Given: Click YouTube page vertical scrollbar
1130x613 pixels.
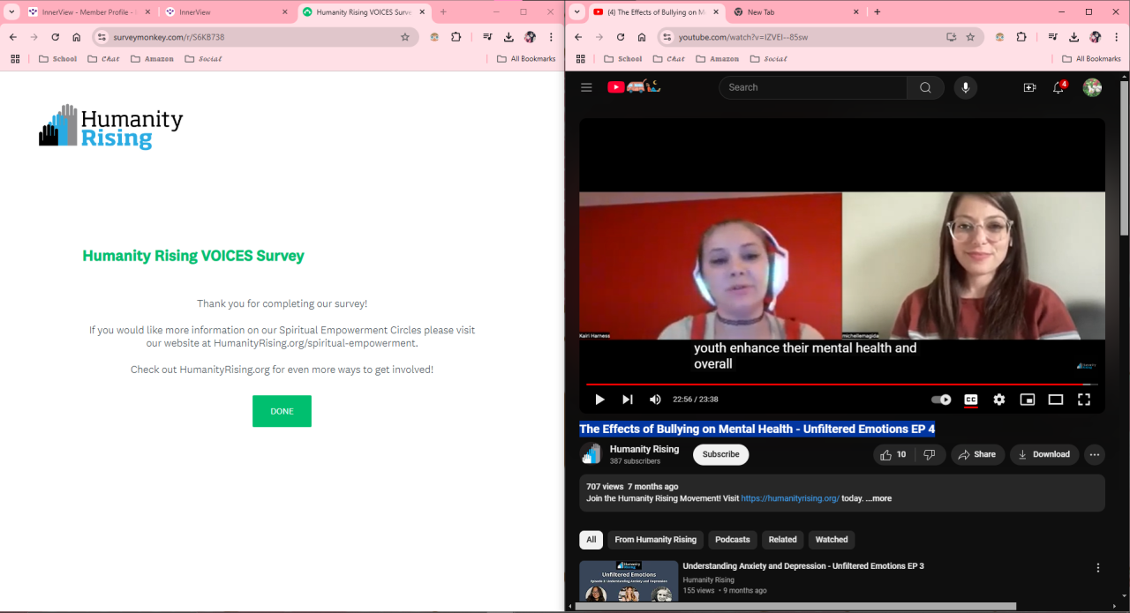Looking at the screenshot, I should click(1125, 159).
